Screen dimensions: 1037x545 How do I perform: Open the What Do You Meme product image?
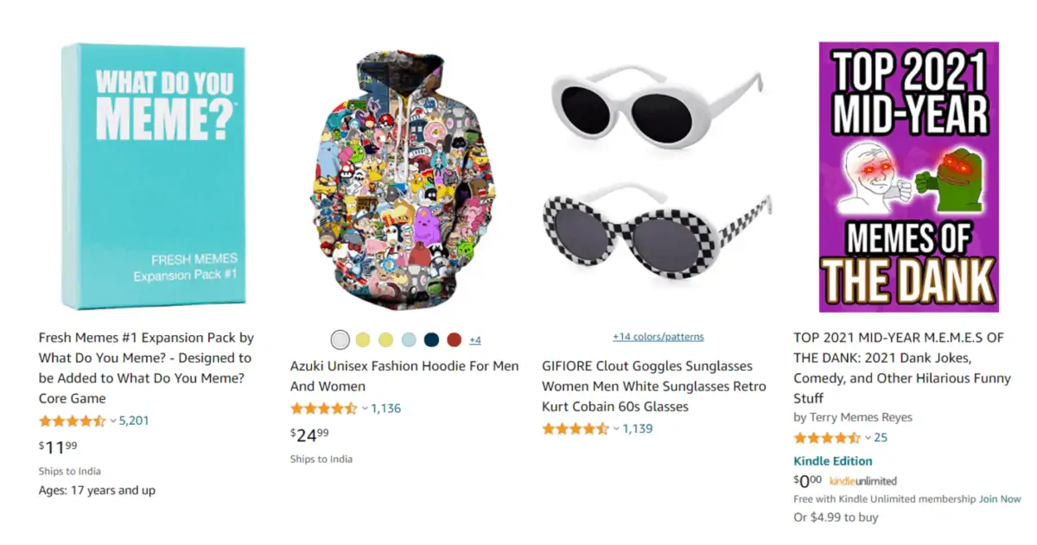point(152,176)
